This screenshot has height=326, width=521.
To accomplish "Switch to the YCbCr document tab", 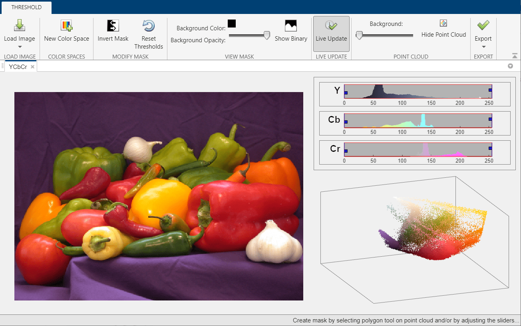I will click(x=18, y=67).
